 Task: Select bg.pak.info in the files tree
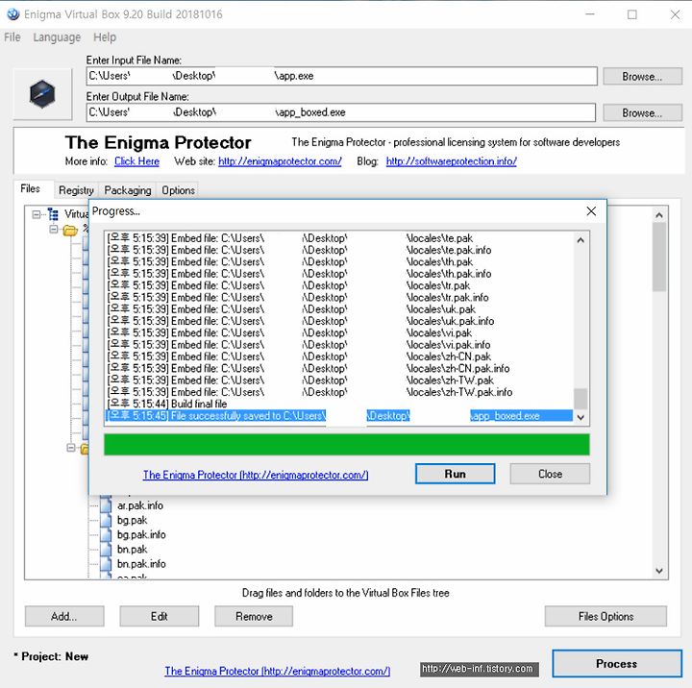141,535
